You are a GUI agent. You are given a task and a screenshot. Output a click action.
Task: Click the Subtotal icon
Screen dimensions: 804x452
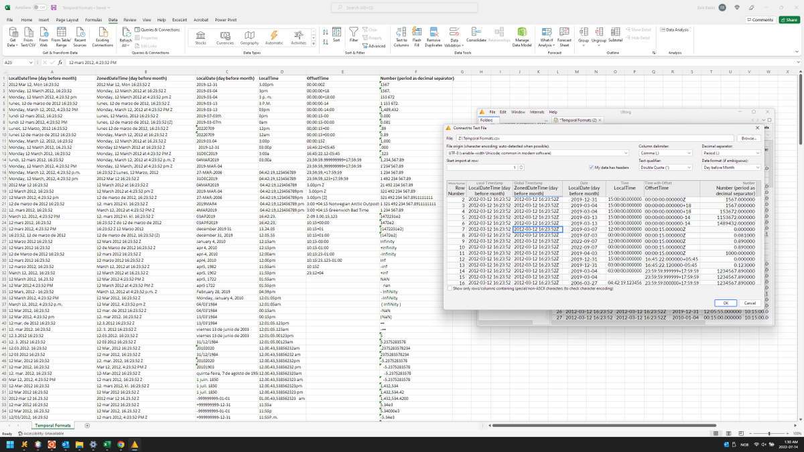[615, 35]
